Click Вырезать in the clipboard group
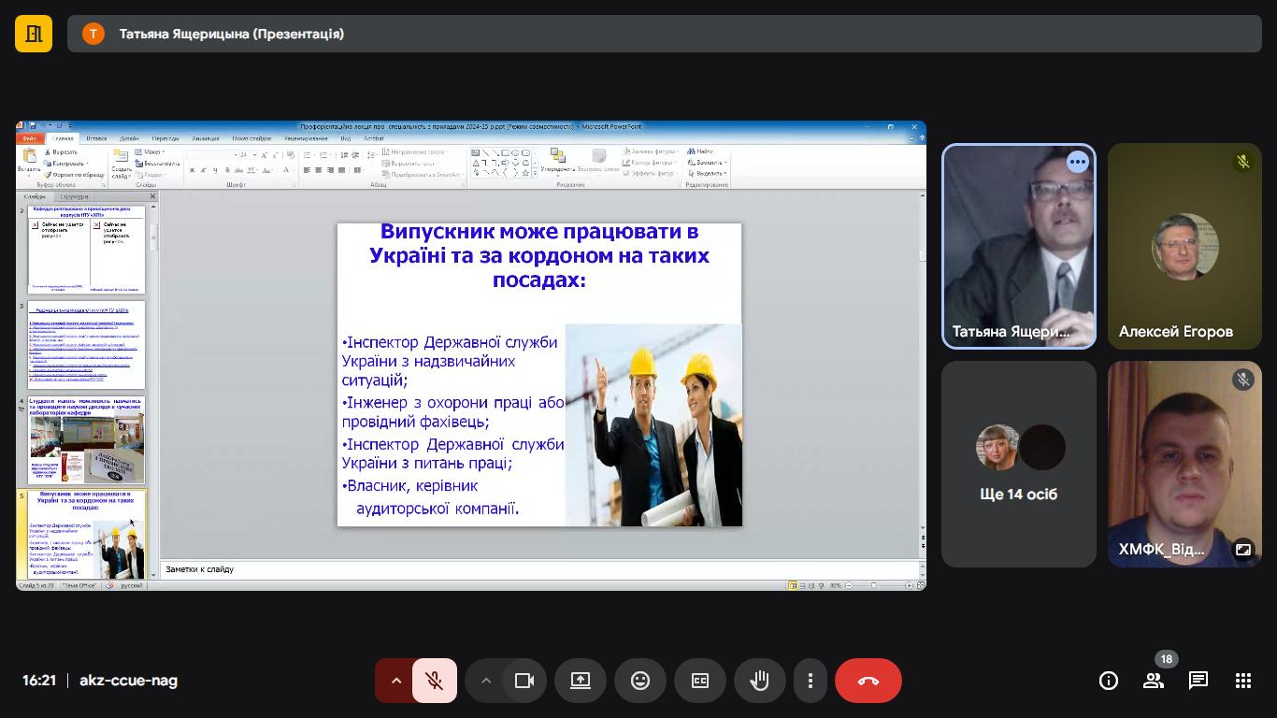 click(61, 152)
